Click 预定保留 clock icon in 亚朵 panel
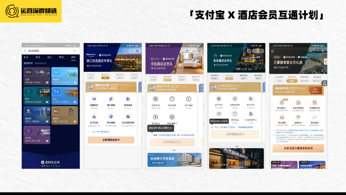 pyautogui.click(x=235, y=114)
